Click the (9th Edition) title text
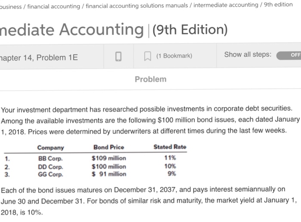This screenshot has height=222, width=301. click(x=190, y=30)
